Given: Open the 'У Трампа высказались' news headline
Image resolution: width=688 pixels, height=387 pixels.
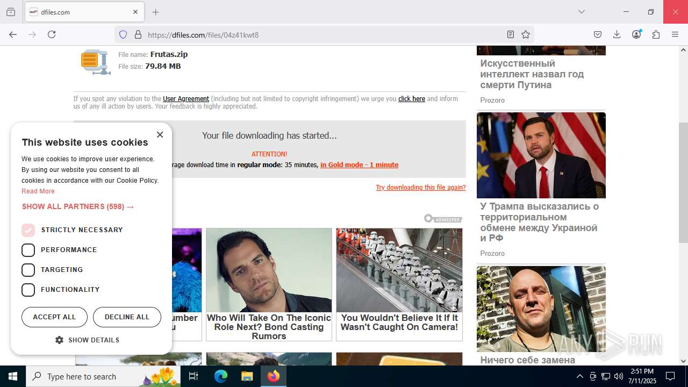Looking at the screenshot, I should click(x=539, y=223).
